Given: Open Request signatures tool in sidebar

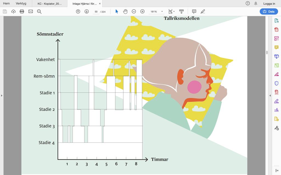Looking at the screenshot, I should [x=277, y=110].
